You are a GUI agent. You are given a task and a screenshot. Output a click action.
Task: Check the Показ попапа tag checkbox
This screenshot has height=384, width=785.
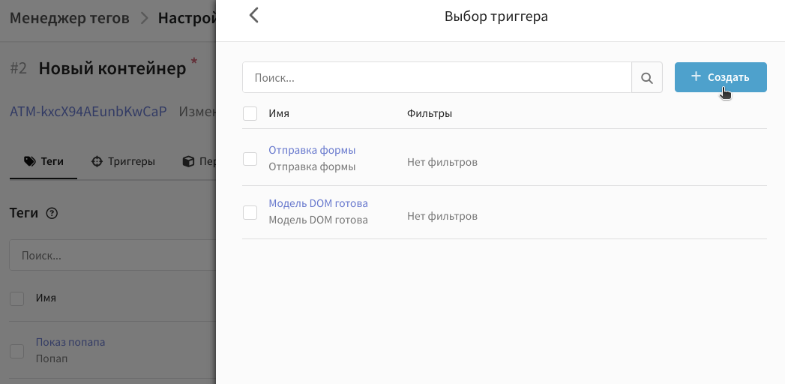click(16, 350)
